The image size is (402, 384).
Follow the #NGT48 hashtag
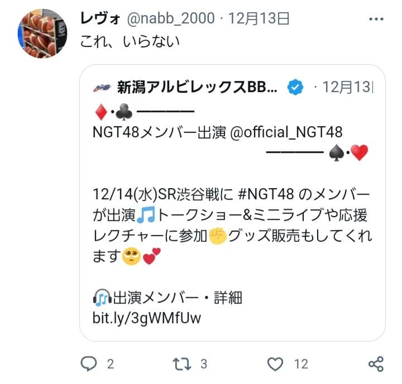tap(266, 194)
